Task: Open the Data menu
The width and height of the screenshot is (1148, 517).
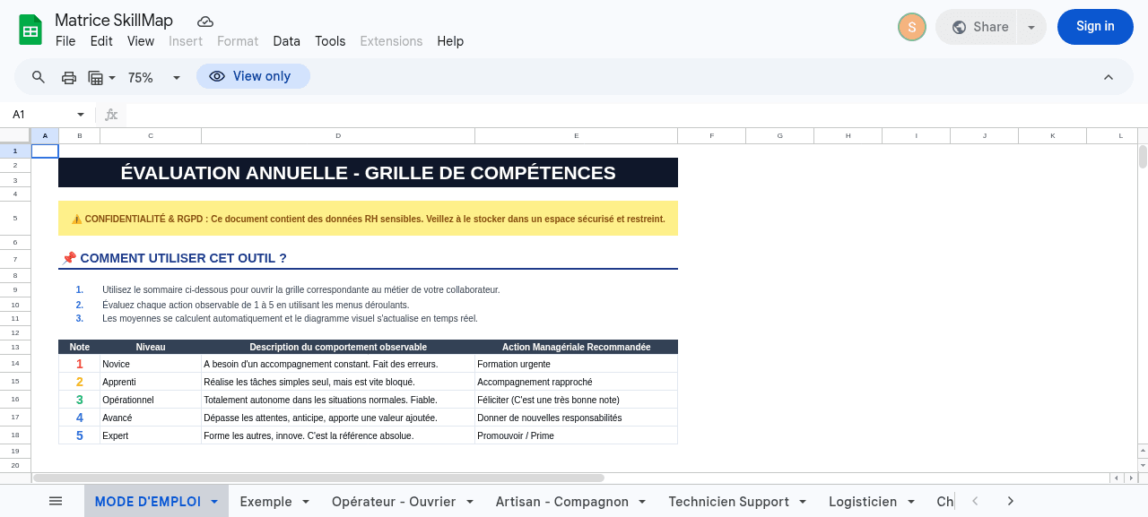Action: click(287, 41)
